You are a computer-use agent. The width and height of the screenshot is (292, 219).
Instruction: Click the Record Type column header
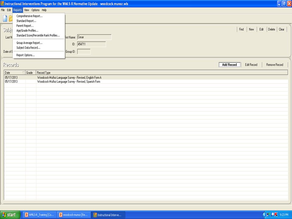162,73
